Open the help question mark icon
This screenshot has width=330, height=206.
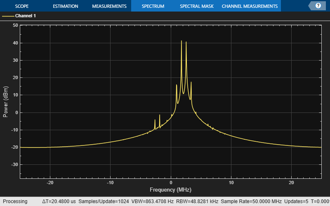pos(318,6)
